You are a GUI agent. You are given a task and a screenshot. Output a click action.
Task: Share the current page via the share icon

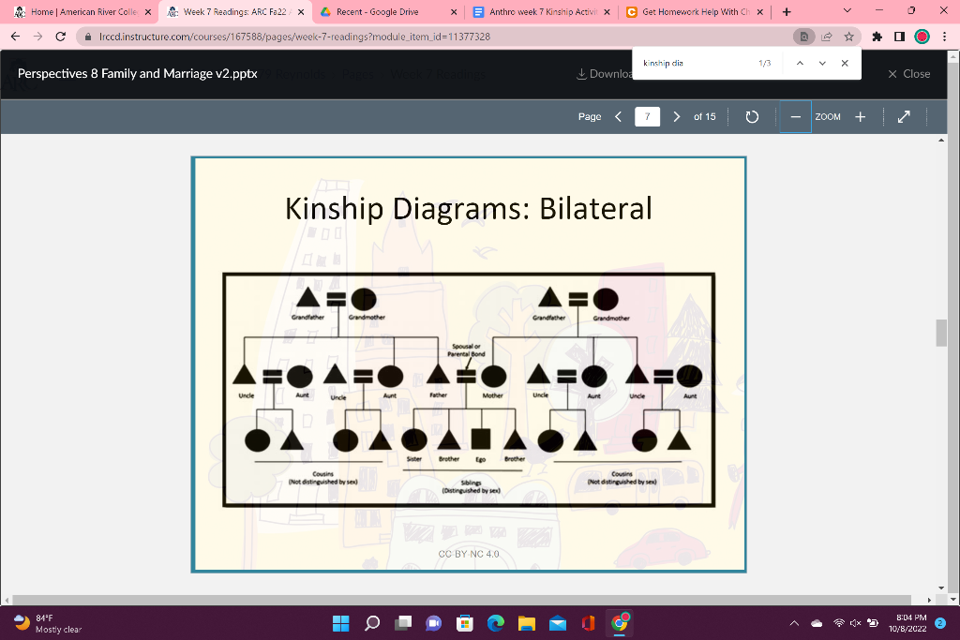826,36
